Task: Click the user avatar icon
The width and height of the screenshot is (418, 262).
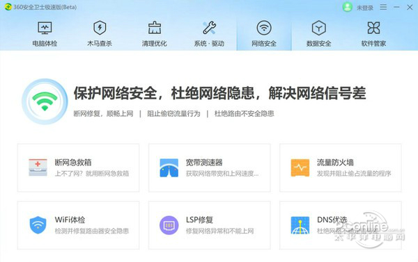Action: [x=348, y=7]
